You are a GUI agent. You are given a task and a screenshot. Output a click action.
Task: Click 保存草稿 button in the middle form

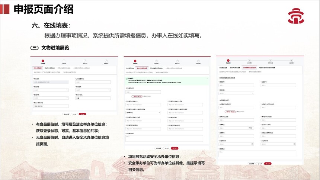(159, 148)
